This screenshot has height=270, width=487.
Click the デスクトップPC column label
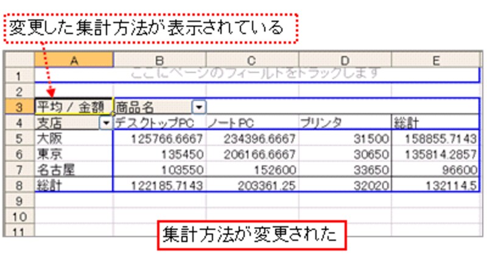[x=159, y=123]
